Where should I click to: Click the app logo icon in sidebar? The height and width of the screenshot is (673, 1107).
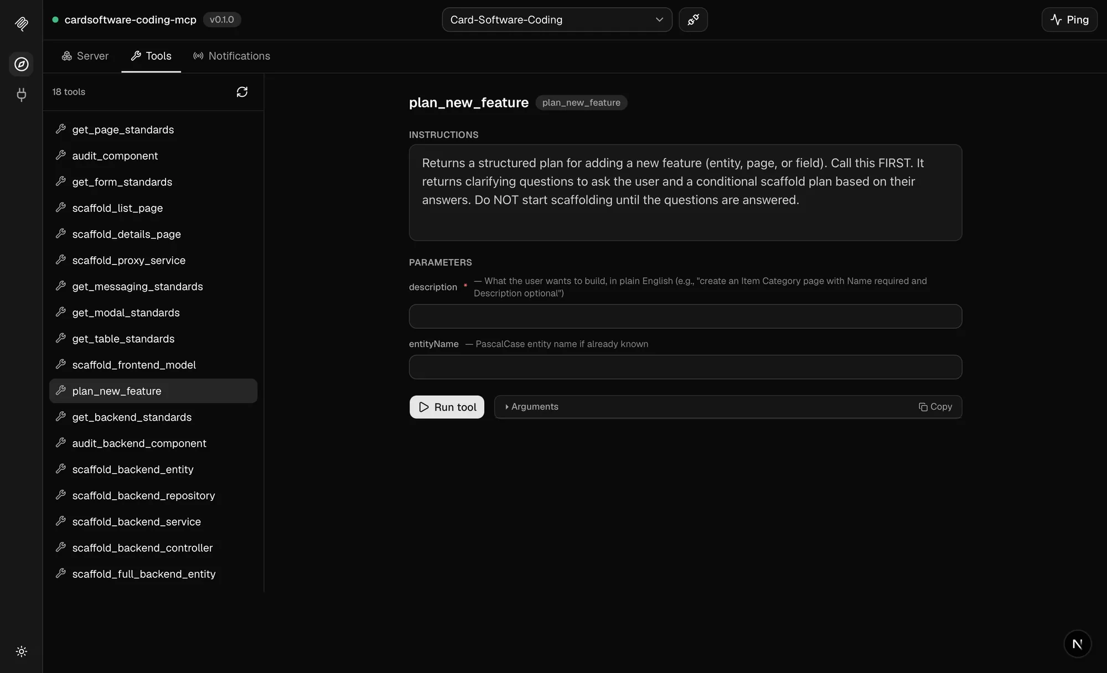pos(21,23)
